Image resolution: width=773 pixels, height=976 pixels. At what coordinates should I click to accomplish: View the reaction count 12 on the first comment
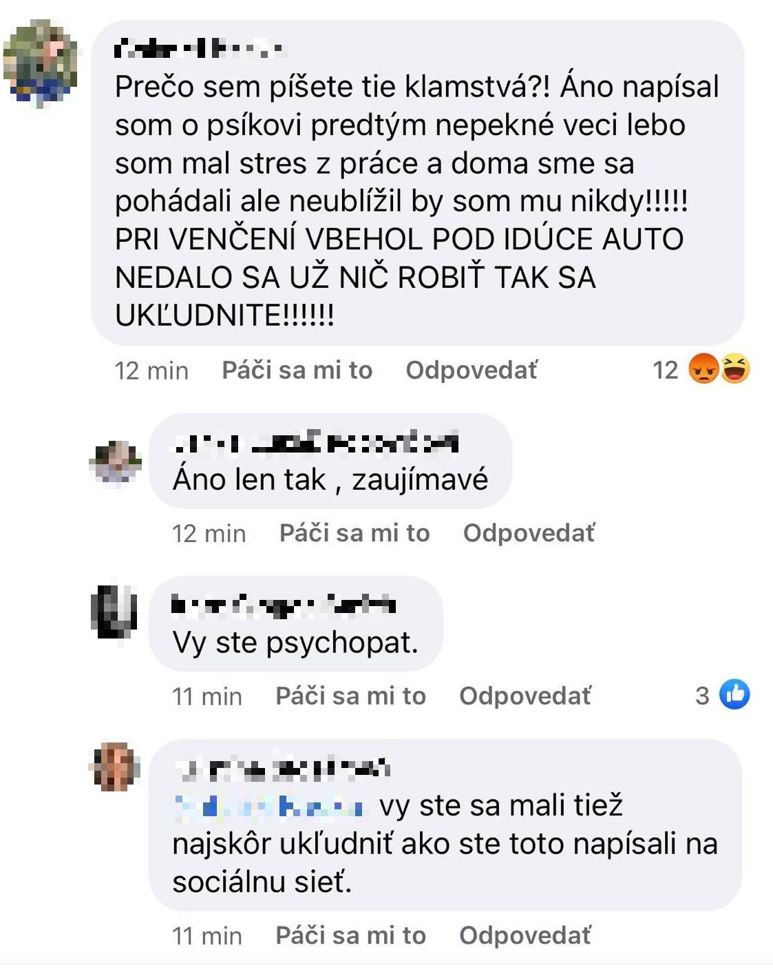click(x=666, y=371)
